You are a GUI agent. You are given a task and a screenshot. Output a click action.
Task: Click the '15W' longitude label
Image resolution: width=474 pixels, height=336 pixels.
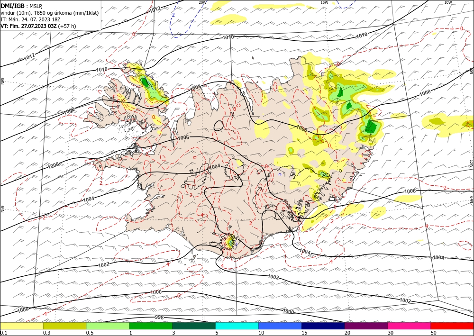click(x=324, y=2)
